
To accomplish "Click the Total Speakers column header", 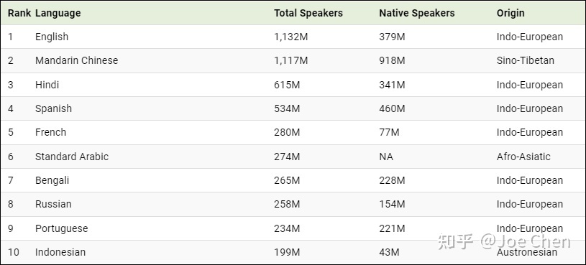I will pos(308,13).
